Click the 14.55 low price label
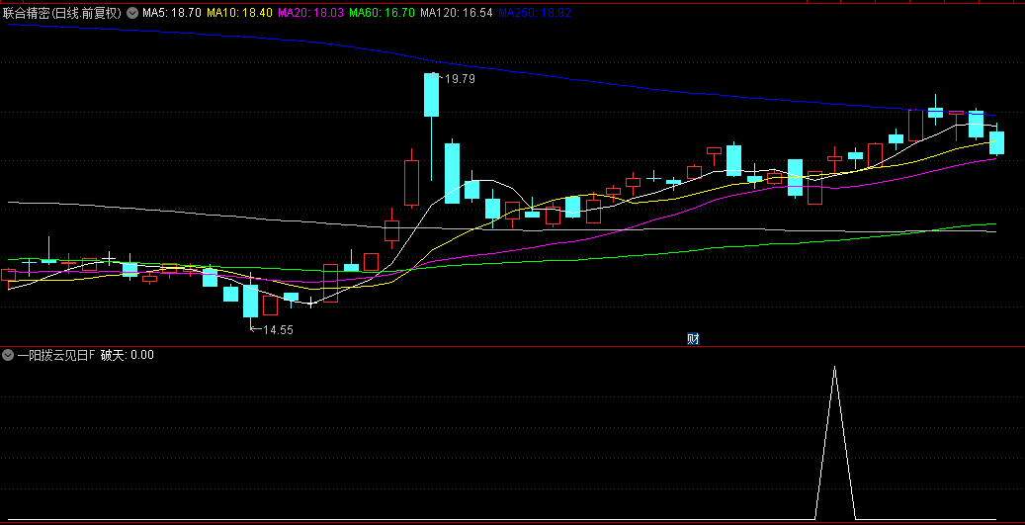 pyautogui.click(x=278, y=330)
